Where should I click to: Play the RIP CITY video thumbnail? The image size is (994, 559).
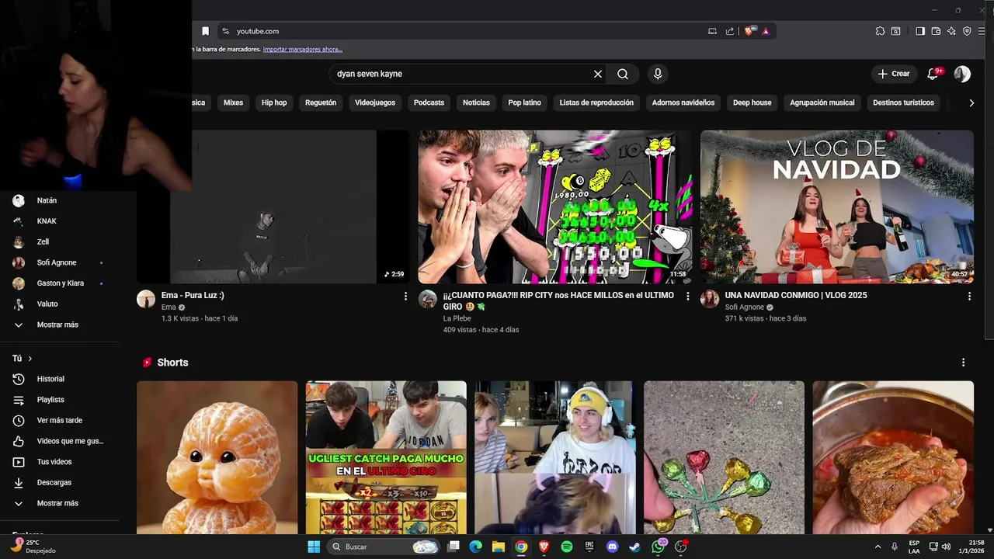click(554, 207)
